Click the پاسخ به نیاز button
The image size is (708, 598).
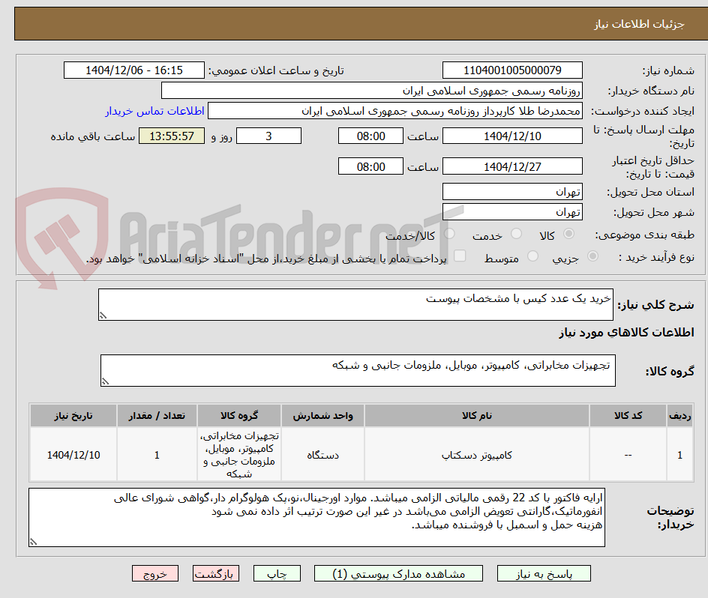tap(544, 573)
